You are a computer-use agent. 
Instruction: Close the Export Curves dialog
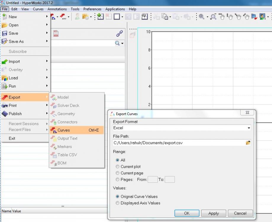click(247, 112)
